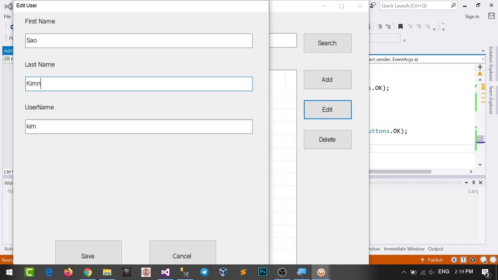Image resolution: width=498 pixels, height=280 pixels.
Task: Click the uncomment selected lines toolbar icon
Action: point(388,26)
